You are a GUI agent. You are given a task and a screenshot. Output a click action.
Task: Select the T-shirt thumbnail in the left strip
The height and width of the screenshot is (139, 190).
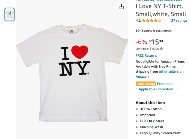point(9,14)
